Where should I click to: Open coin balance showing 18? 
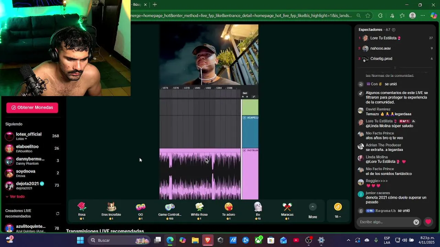coord(338,211)
